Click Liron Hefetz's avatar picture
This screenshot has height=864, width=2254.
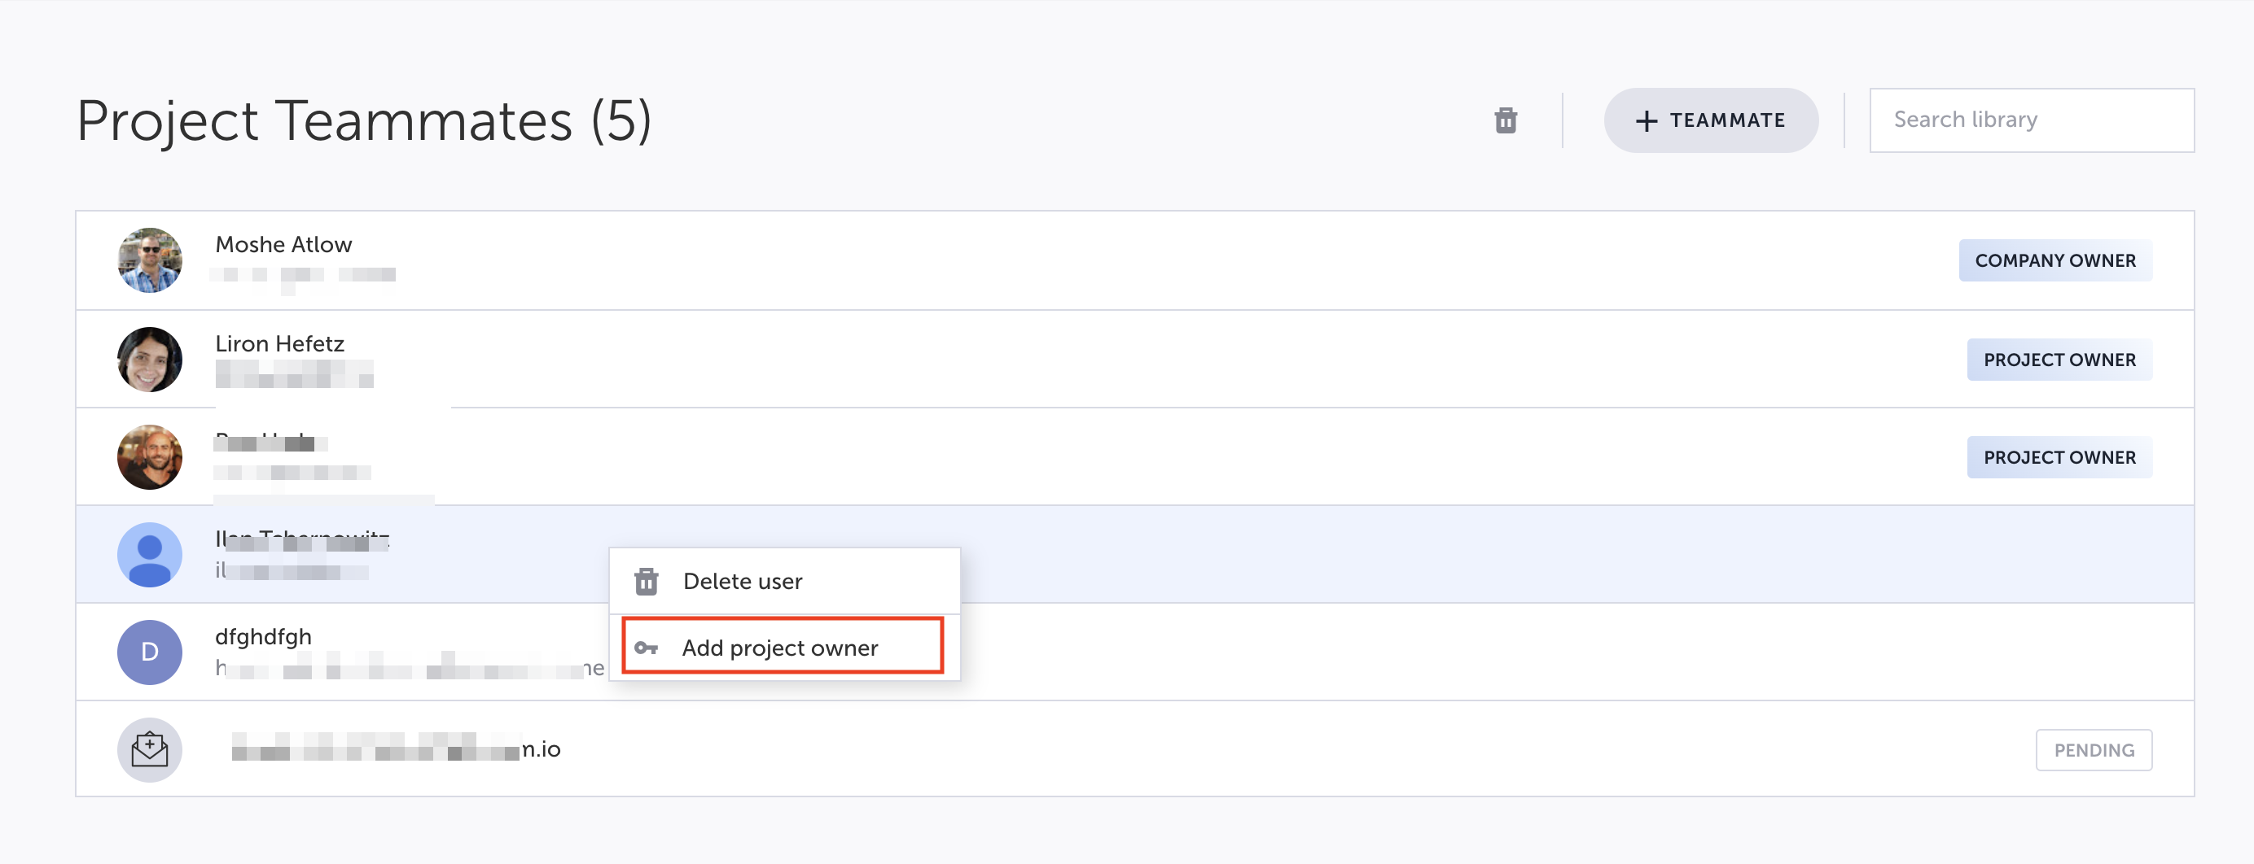(150, 359)
